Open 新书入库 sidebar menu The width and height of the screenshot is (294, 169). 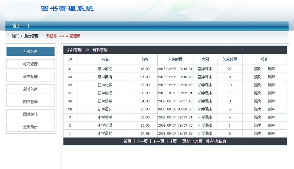(30, 89)
